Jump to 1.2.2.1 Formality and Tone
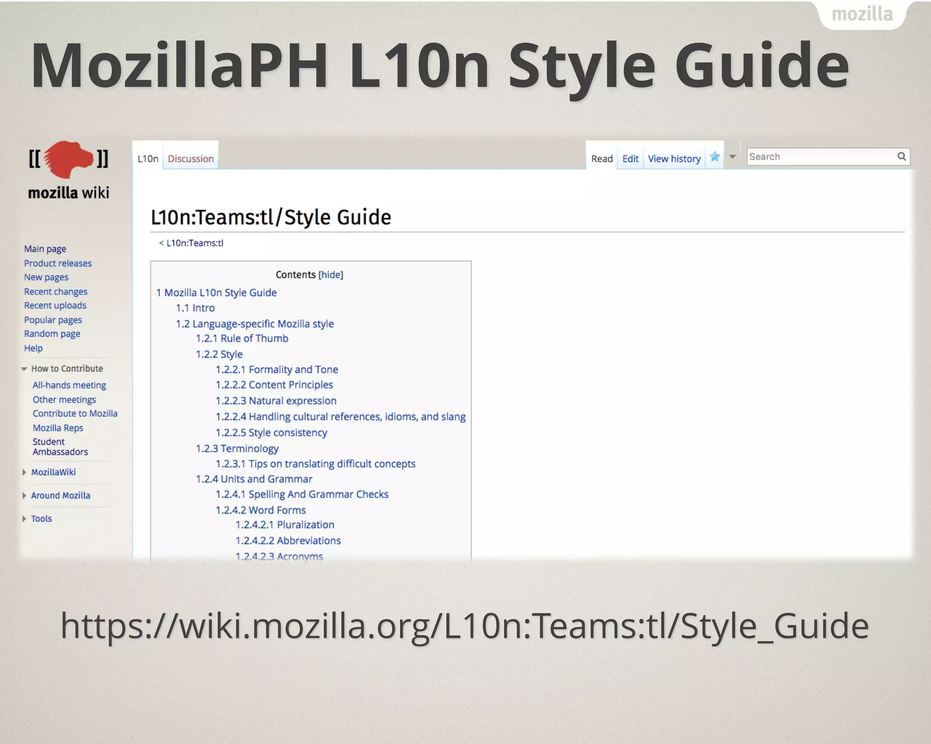 277,370
